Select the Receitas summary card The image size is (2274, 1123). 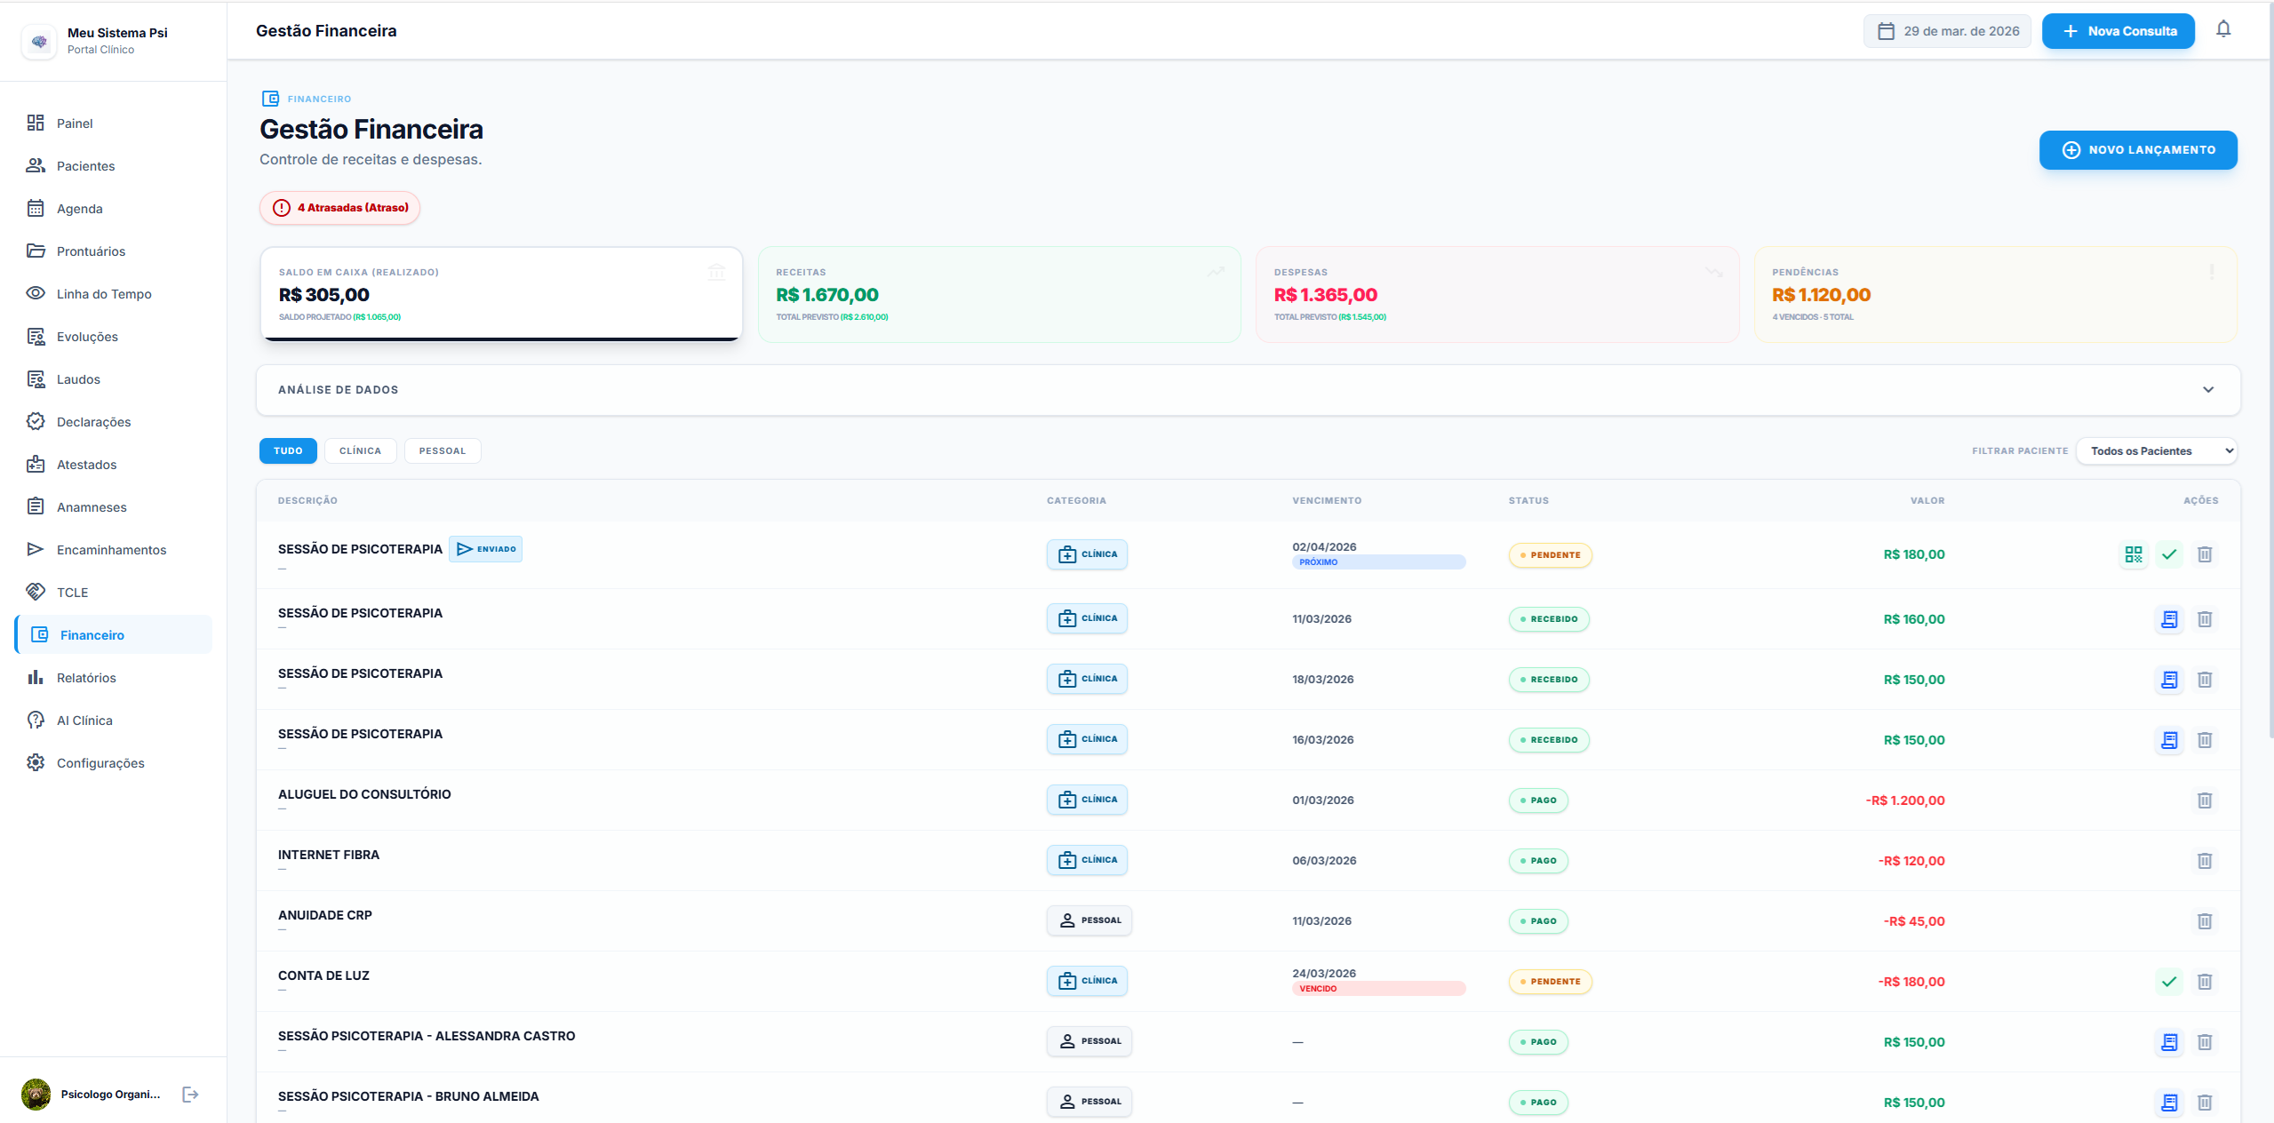[999, 294]
